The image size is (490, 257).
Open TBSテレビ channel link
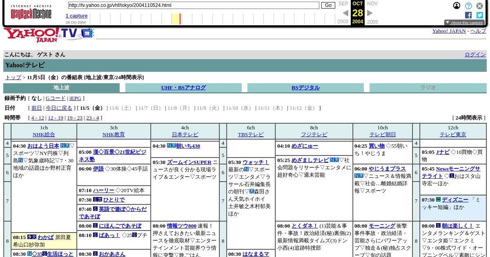pyautogui.click(x=251, y=135)
